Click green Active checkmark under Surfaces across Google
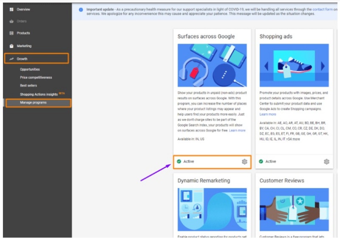 [x=179, y=161]
